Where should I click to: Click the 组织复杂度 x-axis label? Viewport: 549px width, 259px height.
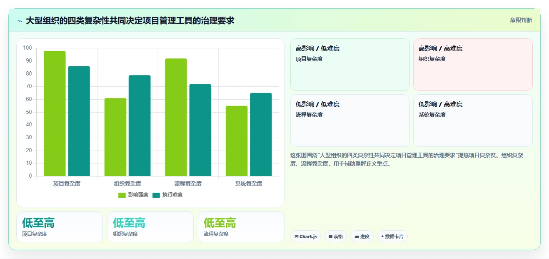pos(127,184)
